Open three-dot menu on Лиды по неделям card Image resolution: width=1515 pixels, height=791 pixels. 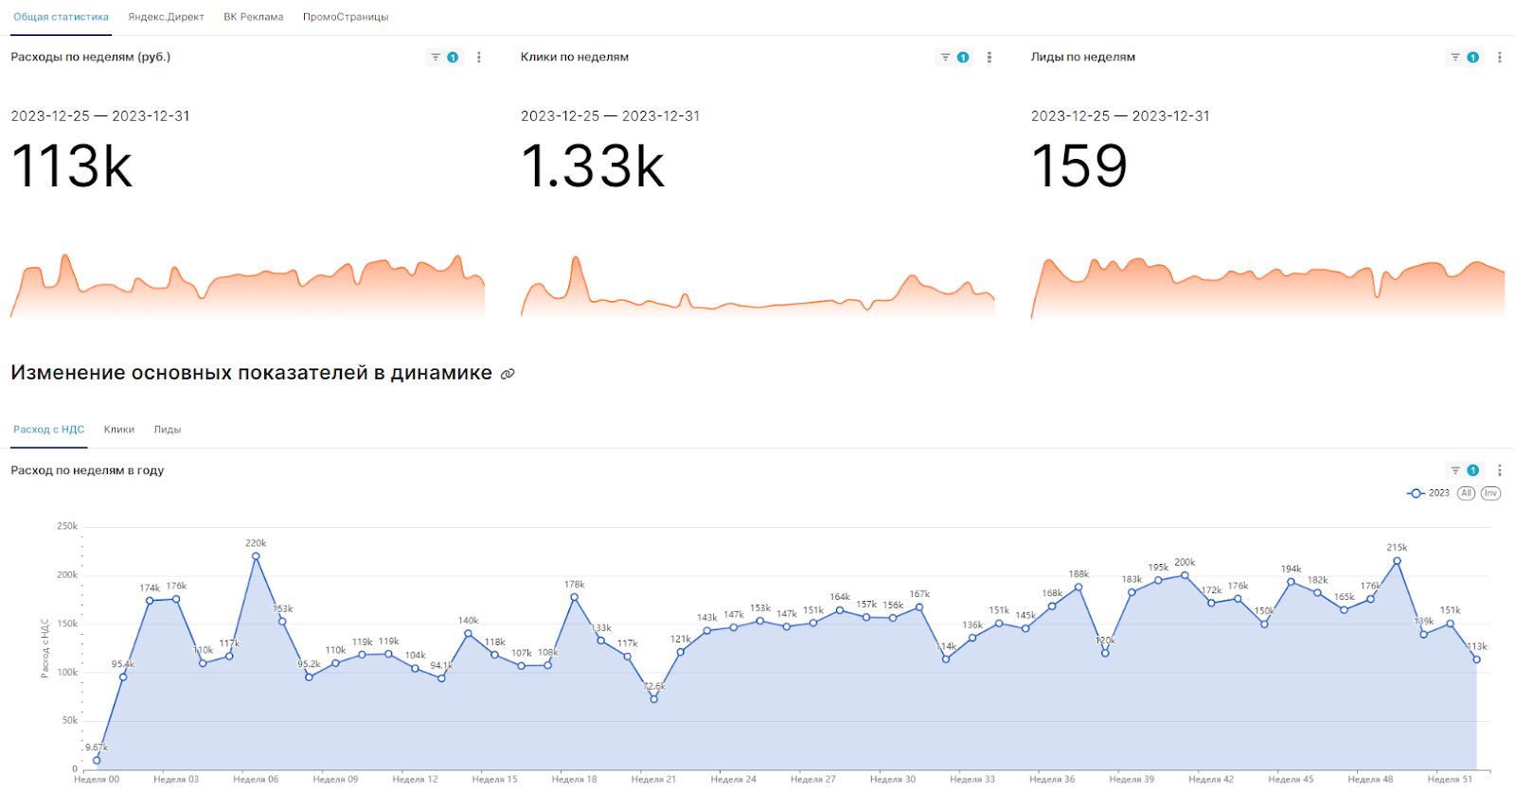tap(1499, 58)
